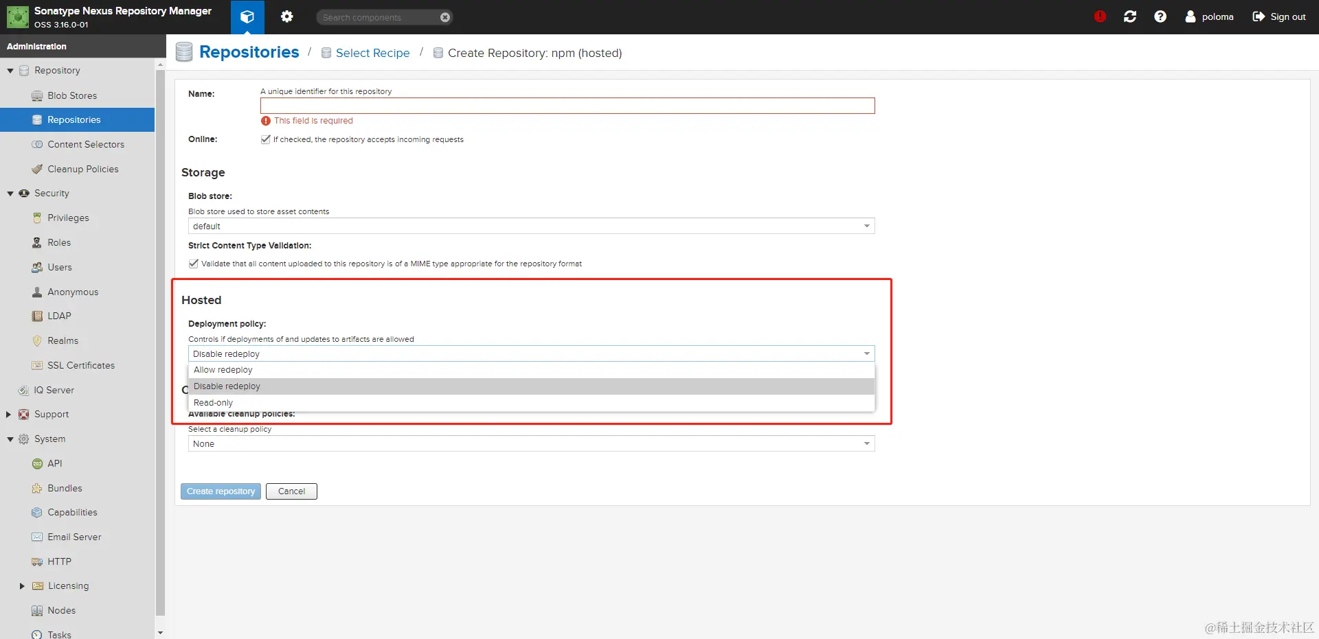Image resolution: width=1319 pixels, height=639 pixels.
Task: Focus the repository Name input field
Action: [567, 106]
